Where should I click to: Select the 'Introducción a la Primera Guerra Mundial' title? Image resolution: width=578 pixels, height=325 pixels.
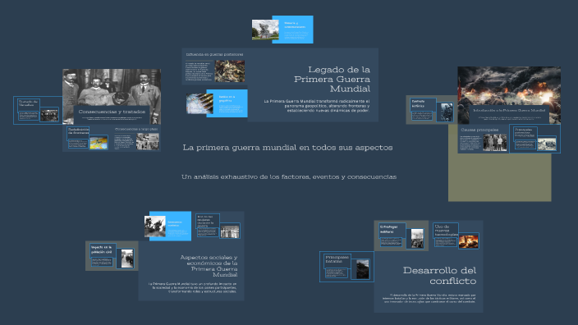click(x=509, y=110)
